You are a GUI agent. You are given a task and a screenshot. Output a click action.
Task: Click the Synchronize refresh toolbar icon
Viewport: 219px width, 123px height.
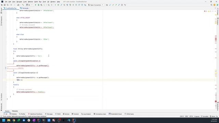(x=8, y=5)
